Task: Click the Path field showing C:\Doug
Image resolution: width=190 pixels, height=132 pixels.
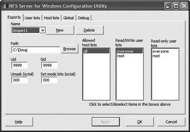Action: pyautogui.click(x=36, y=50)
